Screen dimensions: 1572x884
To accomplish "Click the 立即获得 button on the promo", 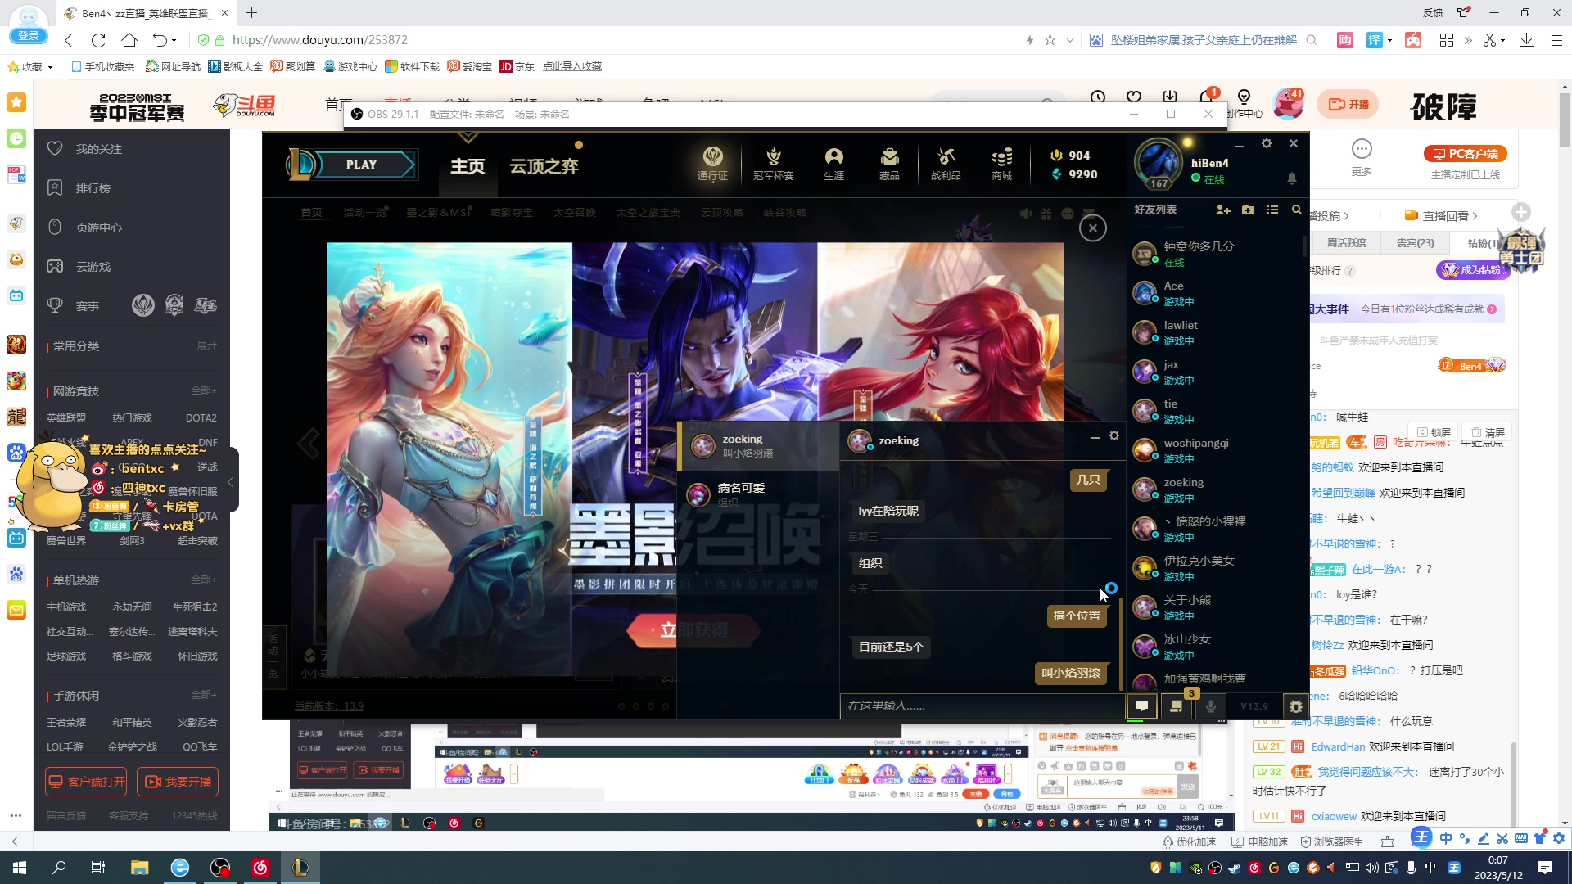I will (693, 630).
